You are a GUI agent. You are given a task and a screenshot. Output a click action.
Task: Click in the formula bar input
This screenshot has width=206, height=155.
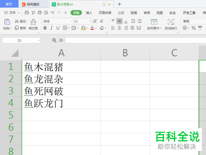coord(136,41)
